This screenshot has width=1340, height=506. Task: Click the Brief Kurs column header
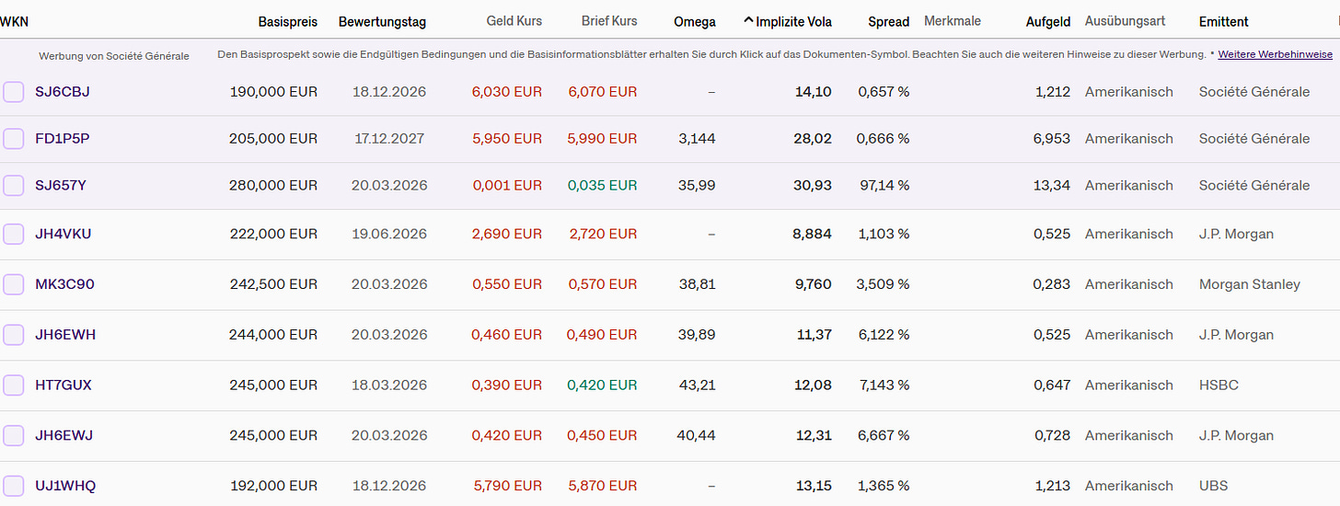point(608,21)
